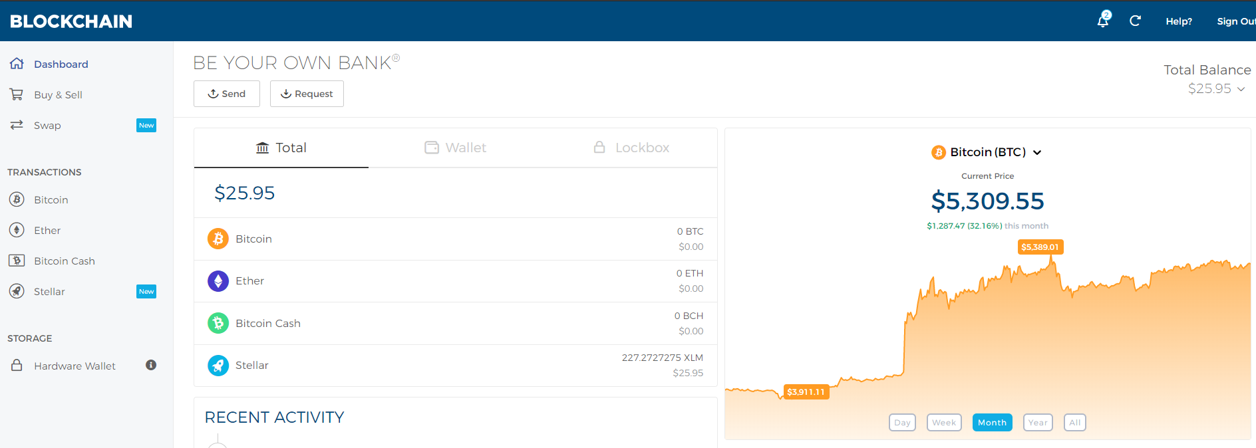Click the $5,389.01 chart peak marker

click(1040, 247)
